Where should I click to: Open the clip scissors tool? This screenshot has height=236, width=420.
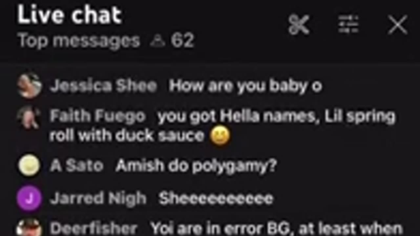[299, 25]
